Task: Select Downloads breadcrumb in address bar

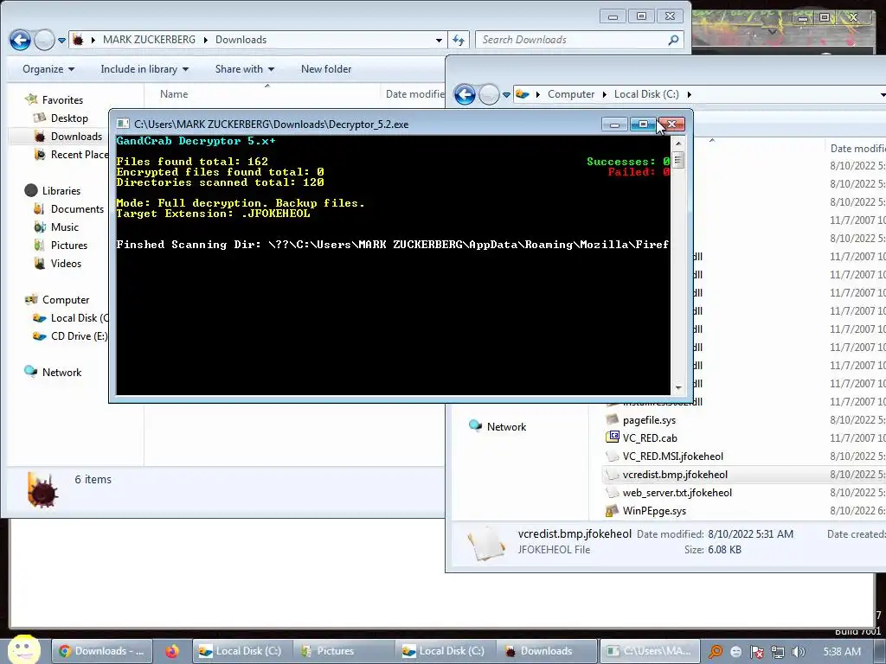Action: pos(241,40)
